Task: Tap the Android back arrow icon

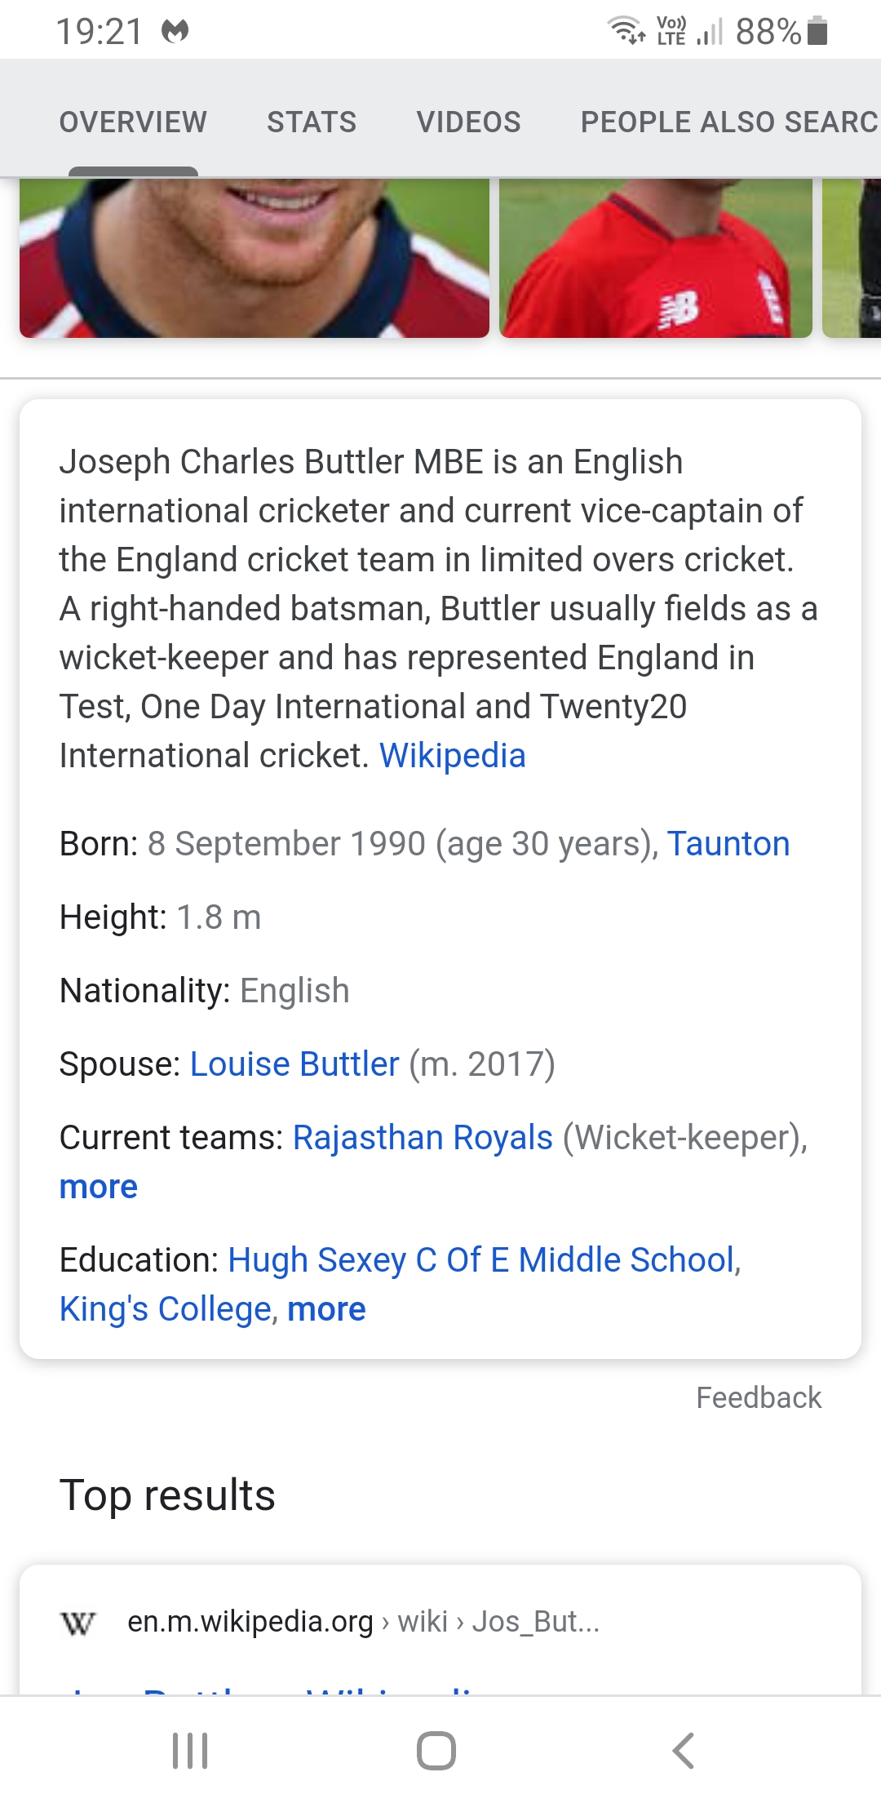Action: pyautogui.click(x=683, y=1751)
